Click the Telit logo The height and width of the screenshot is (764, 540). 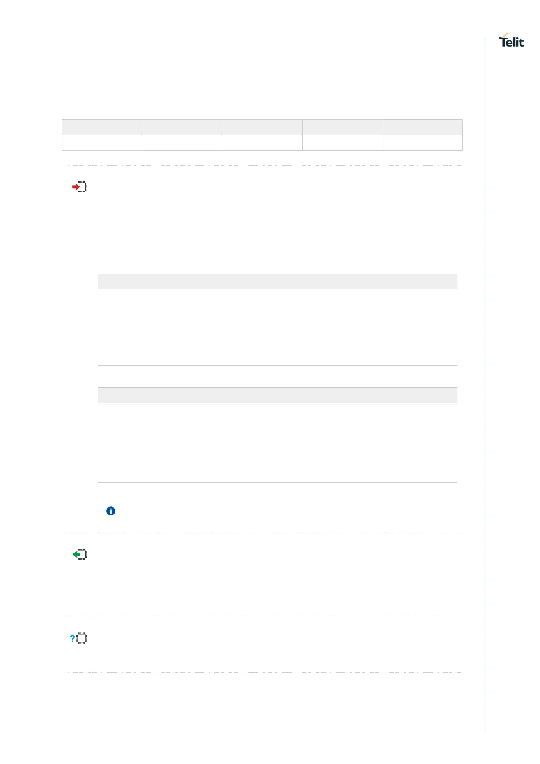coord(511,41)
